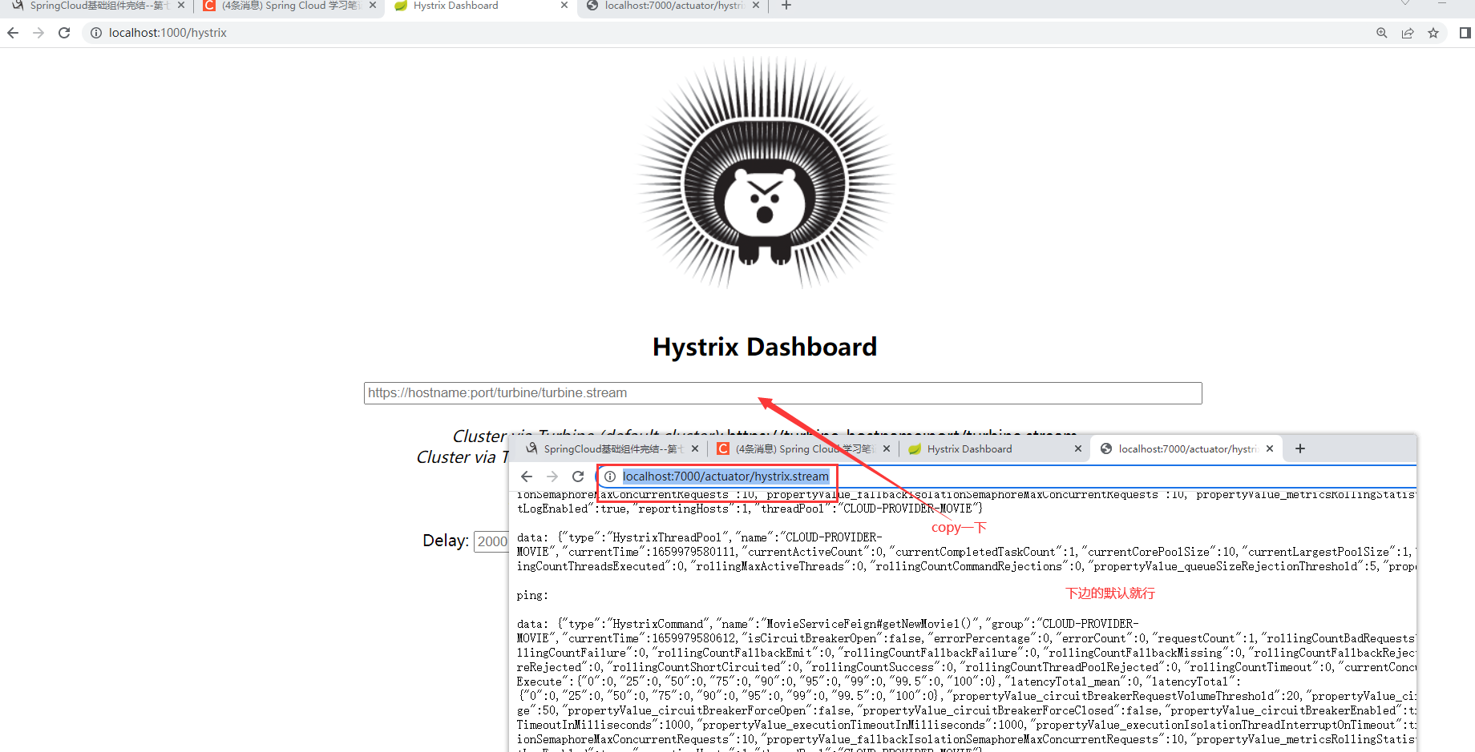View site info icon beside localhost:1000/hystrix

pos(96,33)
